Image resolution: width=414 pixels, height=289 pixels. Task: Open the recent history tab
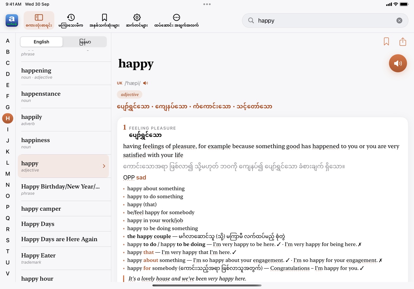(71, 20)
